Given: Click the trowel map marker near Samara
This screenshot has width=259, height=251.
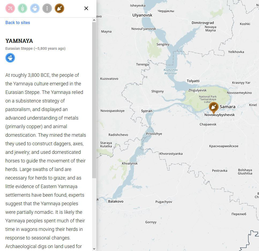Looking at the screenshot, I should pyautogui.click(x=213, y=108).
